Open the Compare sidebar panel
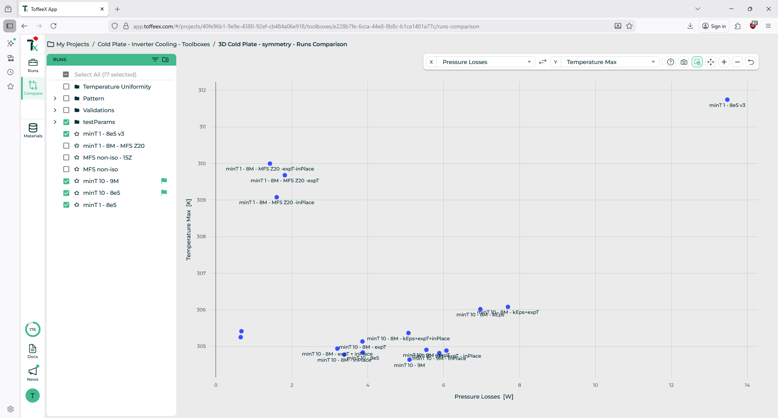The image size is (778, 418). 33,88
